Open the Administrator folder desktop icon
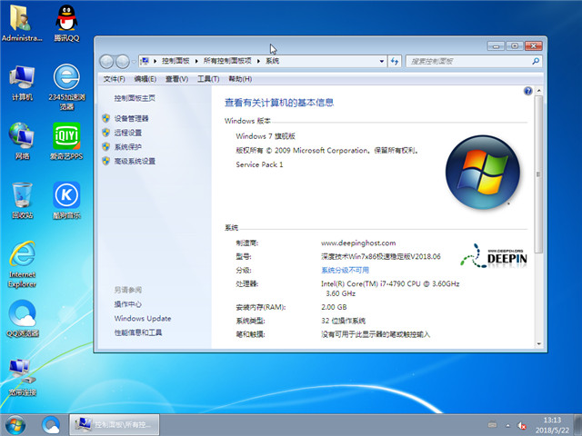This screenshot has width=582, height=436. 22,23
